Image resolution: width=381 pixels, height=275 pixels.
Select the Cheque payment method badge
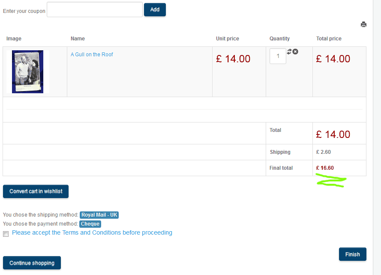pos(90,224)
